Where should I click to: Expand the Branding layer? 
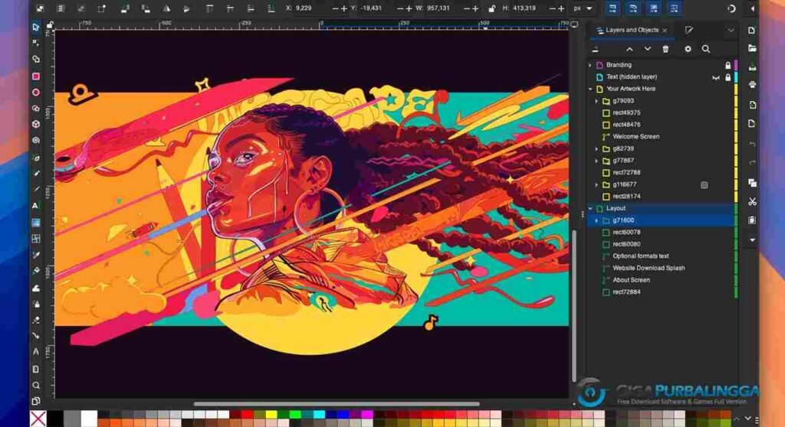(590, 65)
